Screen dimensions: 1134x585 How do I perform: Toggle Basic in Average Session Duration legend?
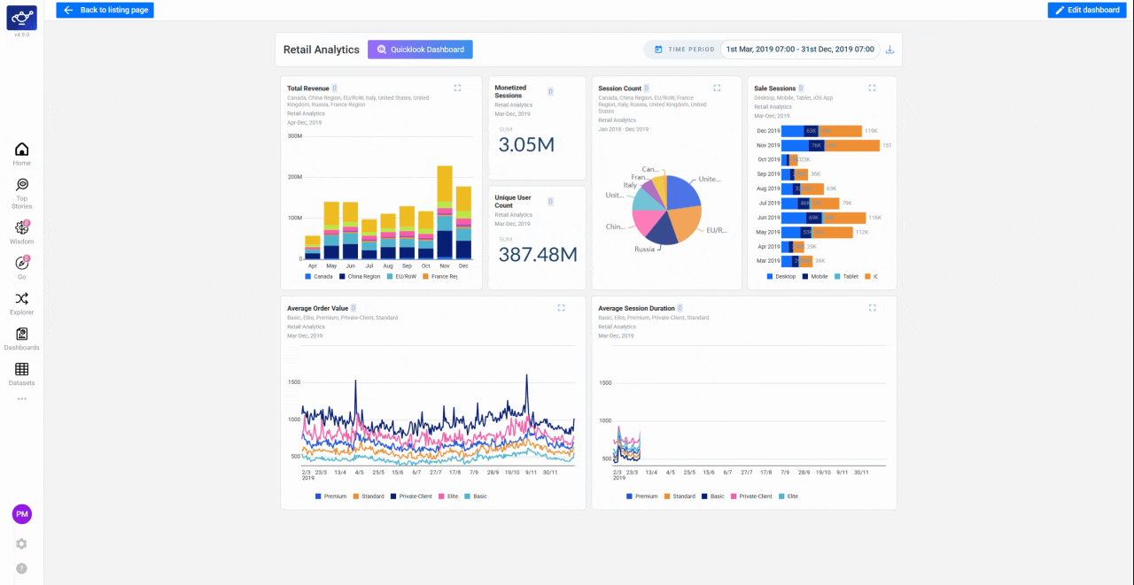tap(712, 496)
